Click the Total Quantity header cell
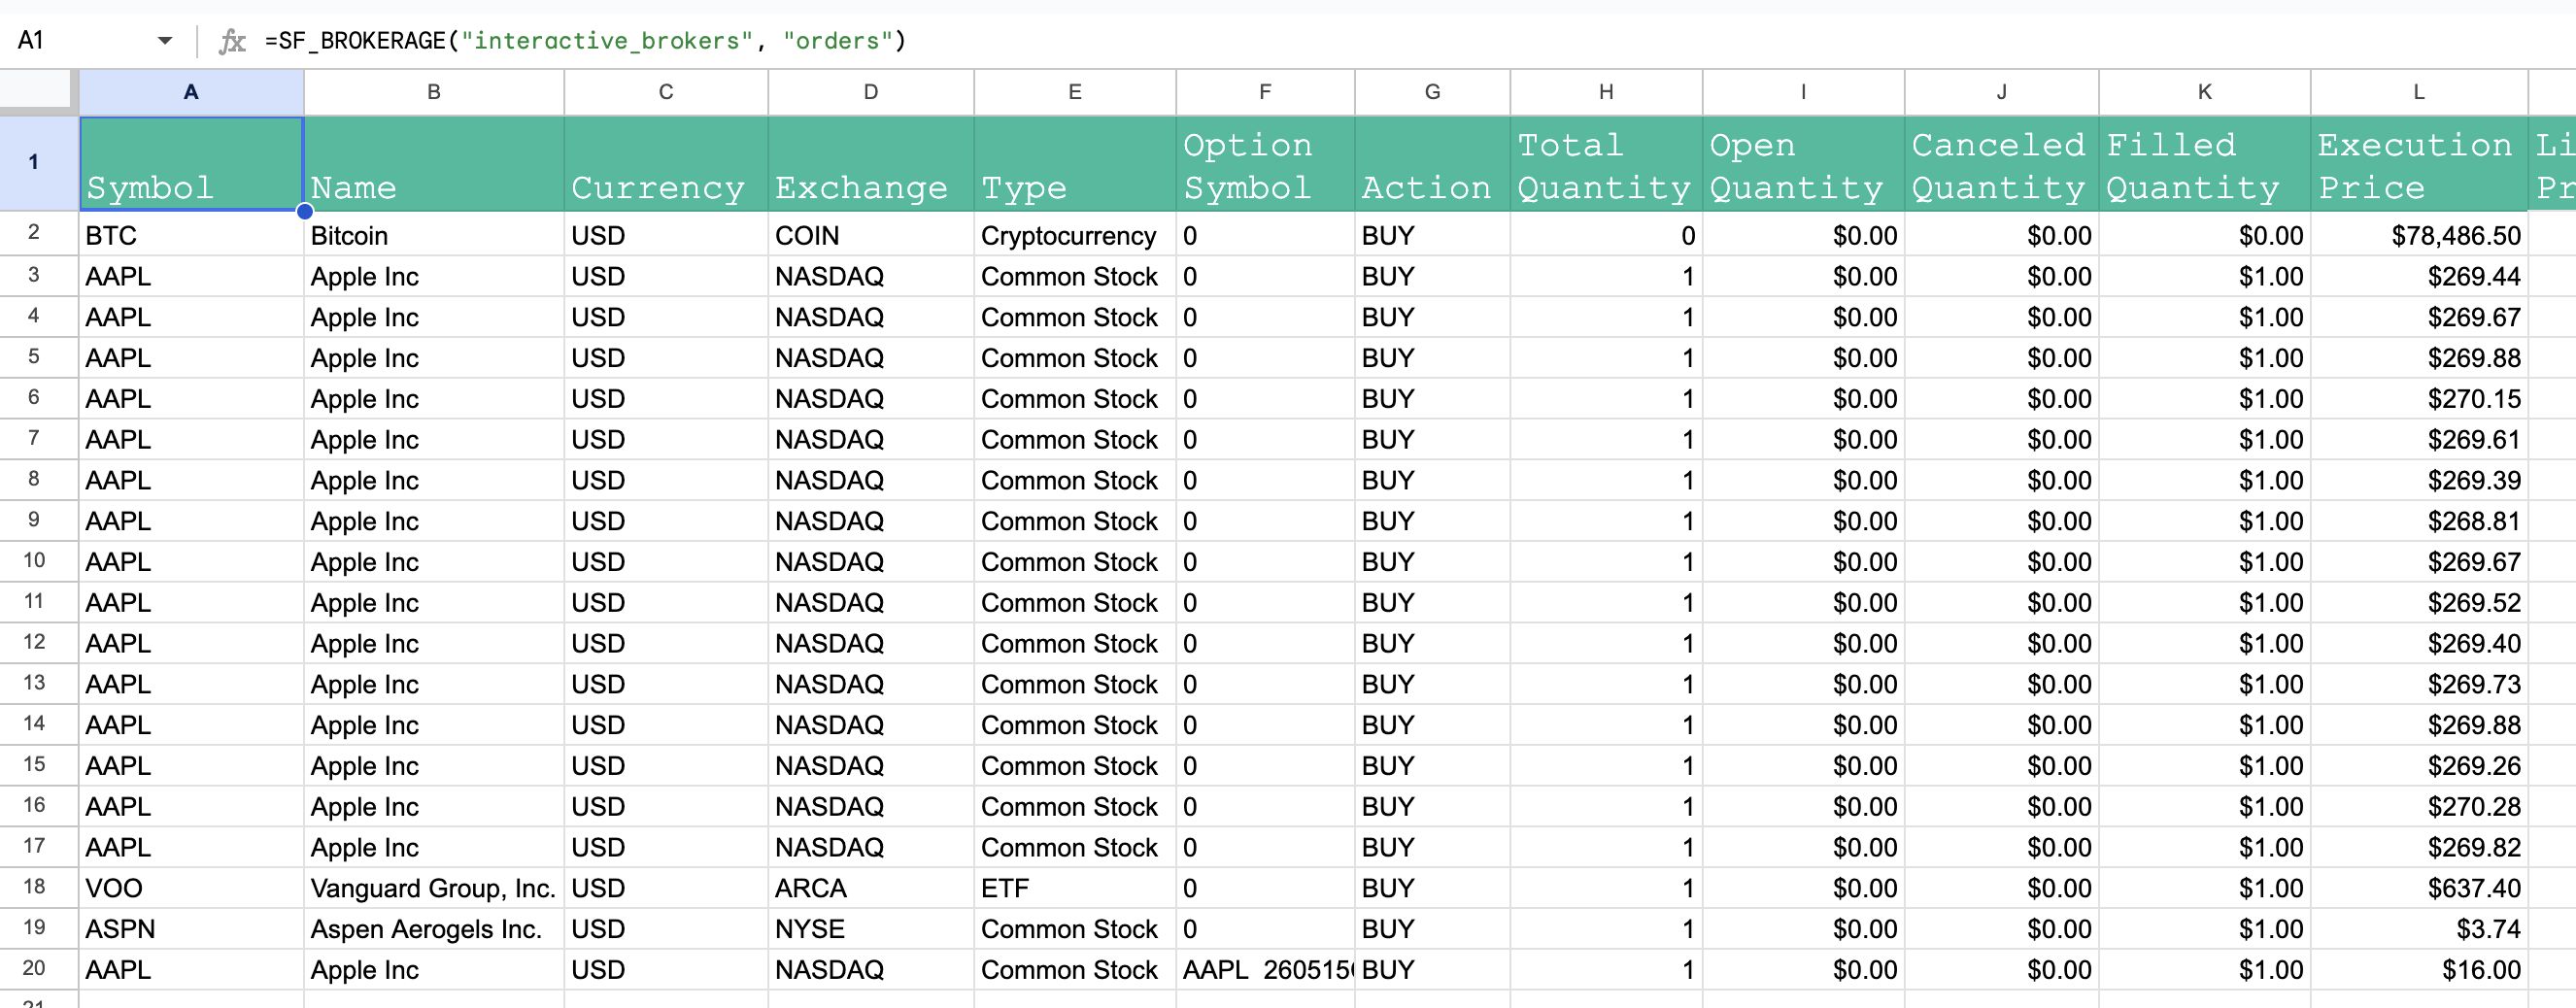 coord(1606,164)
